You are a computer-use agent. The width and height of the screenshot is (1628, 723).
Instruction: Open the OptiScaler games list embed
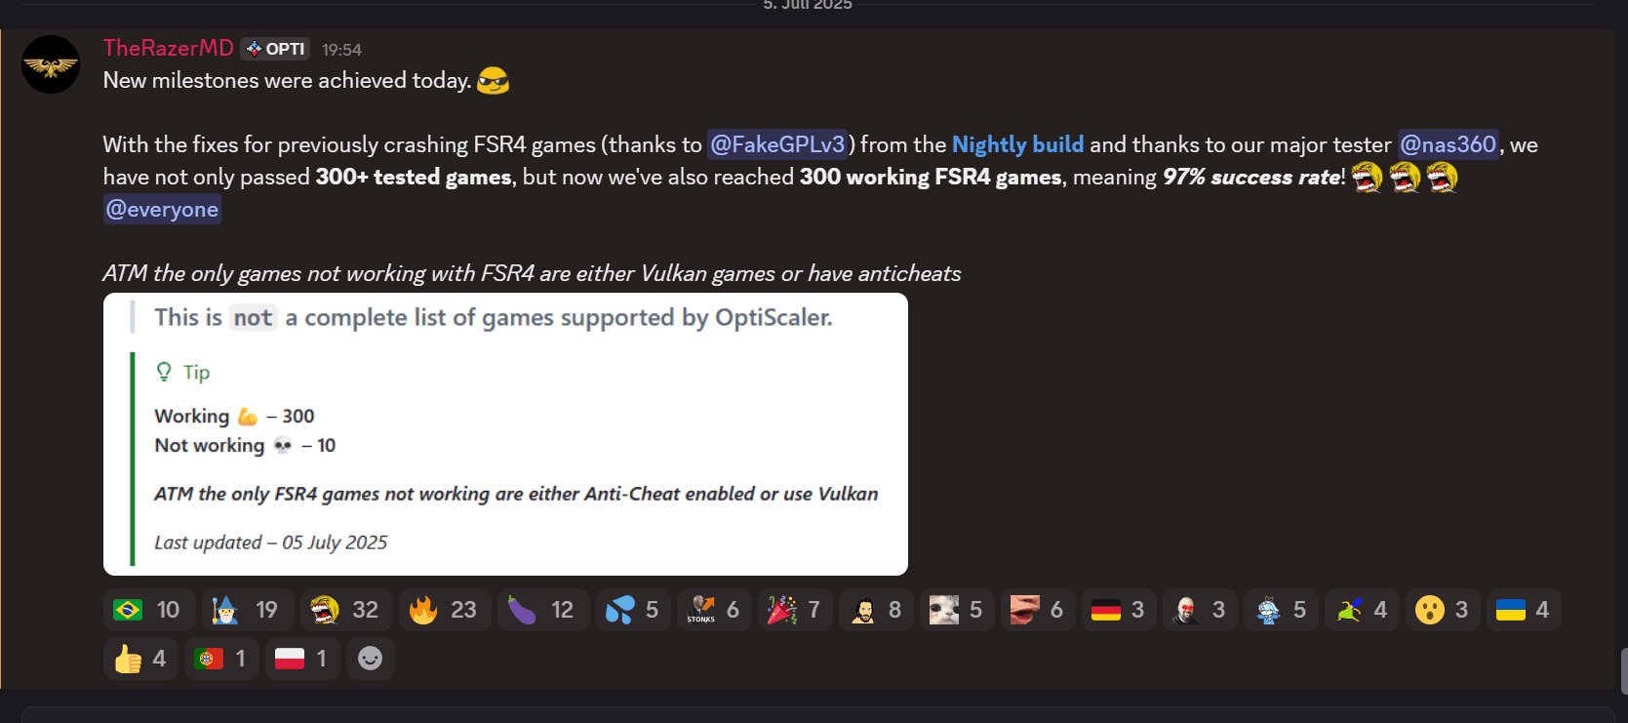point(505,434)
